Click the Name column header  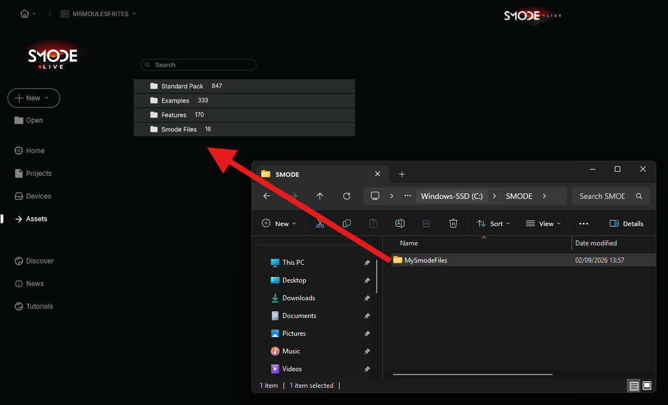point(409,243)
